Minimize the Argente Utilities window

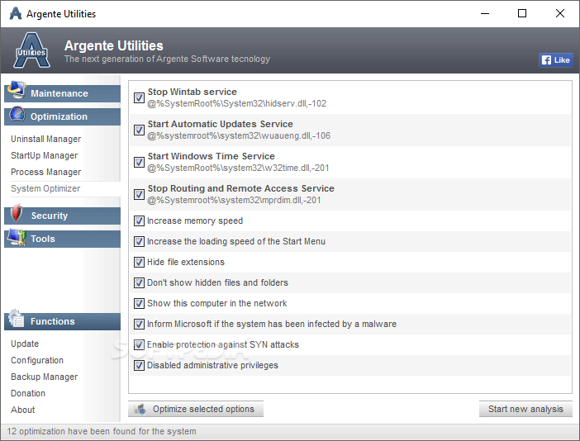coord(485,14)
